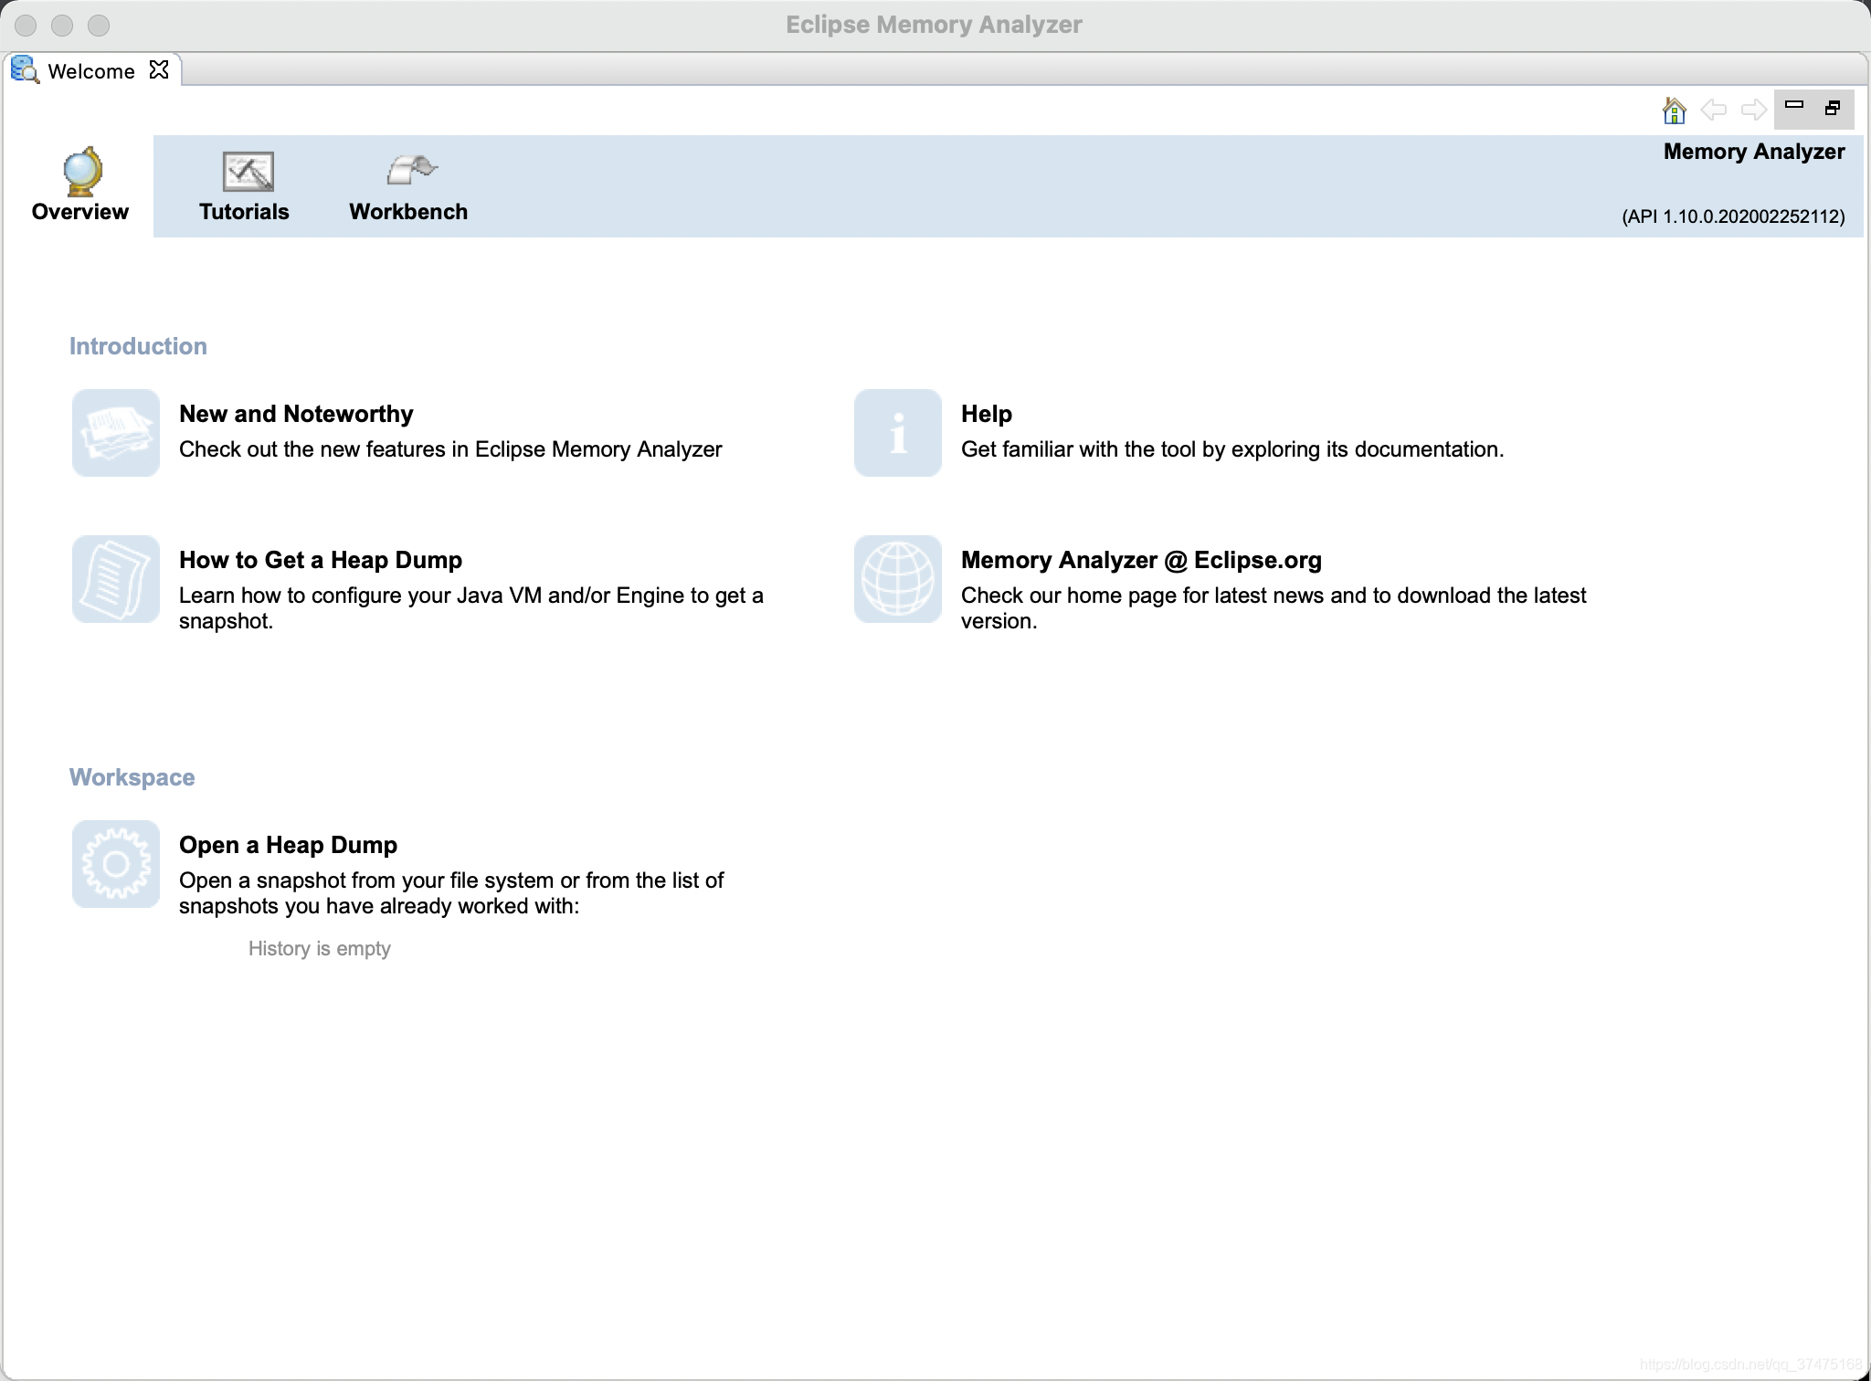Viewport: 1871px width, 1381px height.
Task: Click the How to Get a Heap Dump document icon
Action: [116, 579]
